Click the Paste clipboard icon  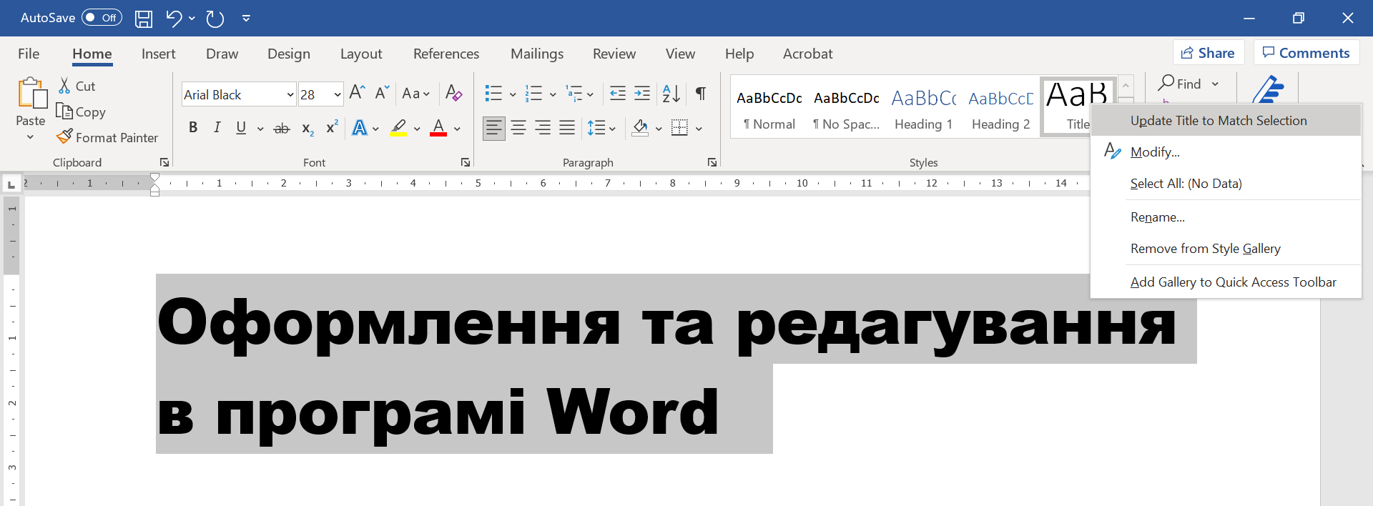click(31, 93)
